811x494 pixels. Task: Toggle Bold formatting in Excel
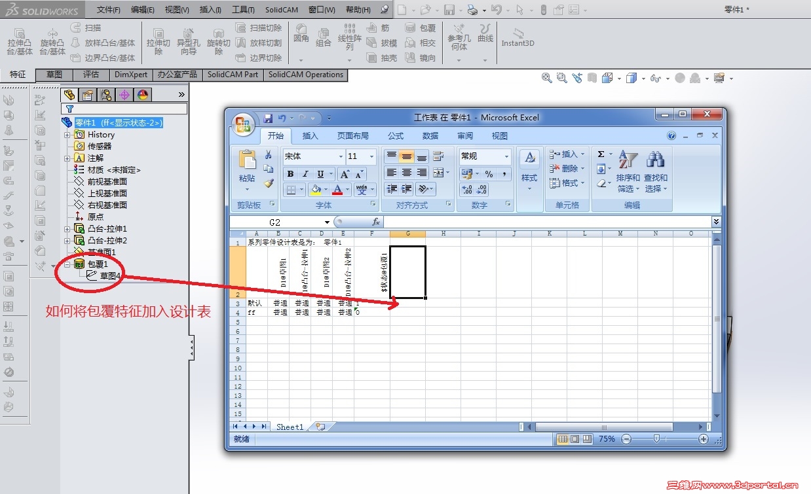pos(290,174)
